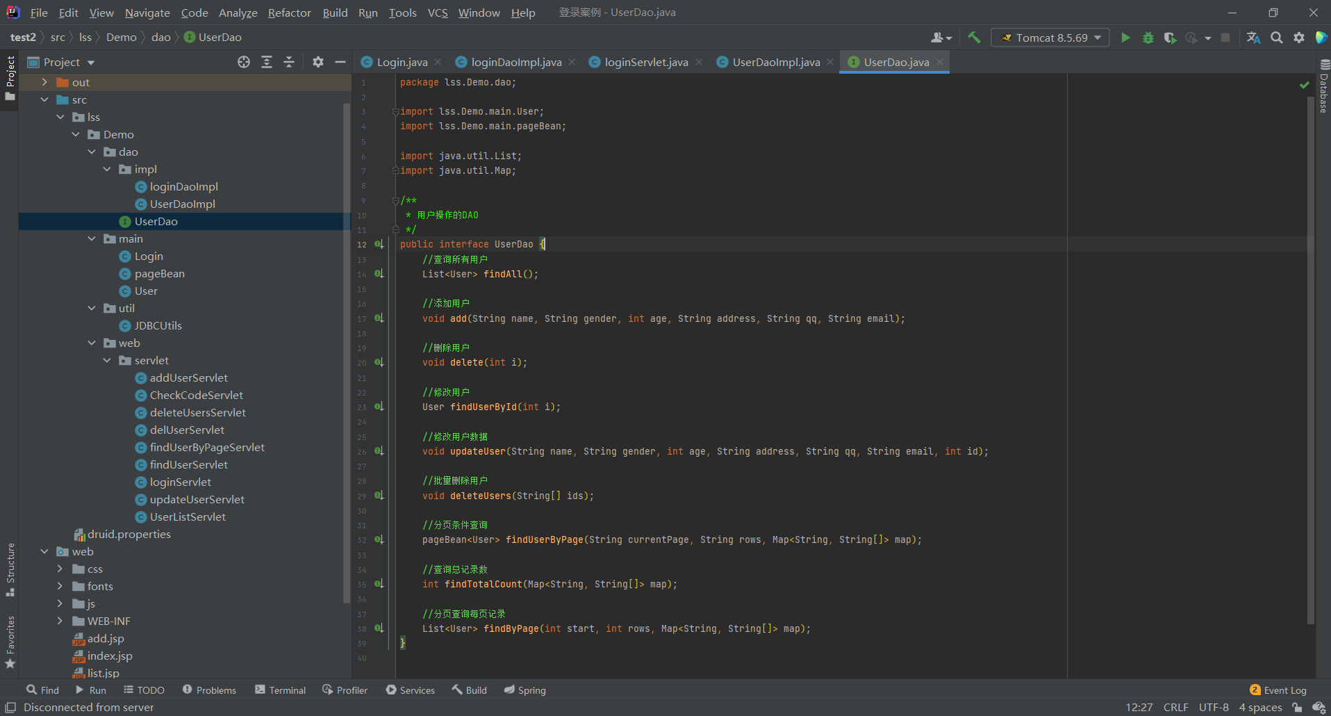
Task: Open Search Everywhere magnifier icon
Action: 1276,38
